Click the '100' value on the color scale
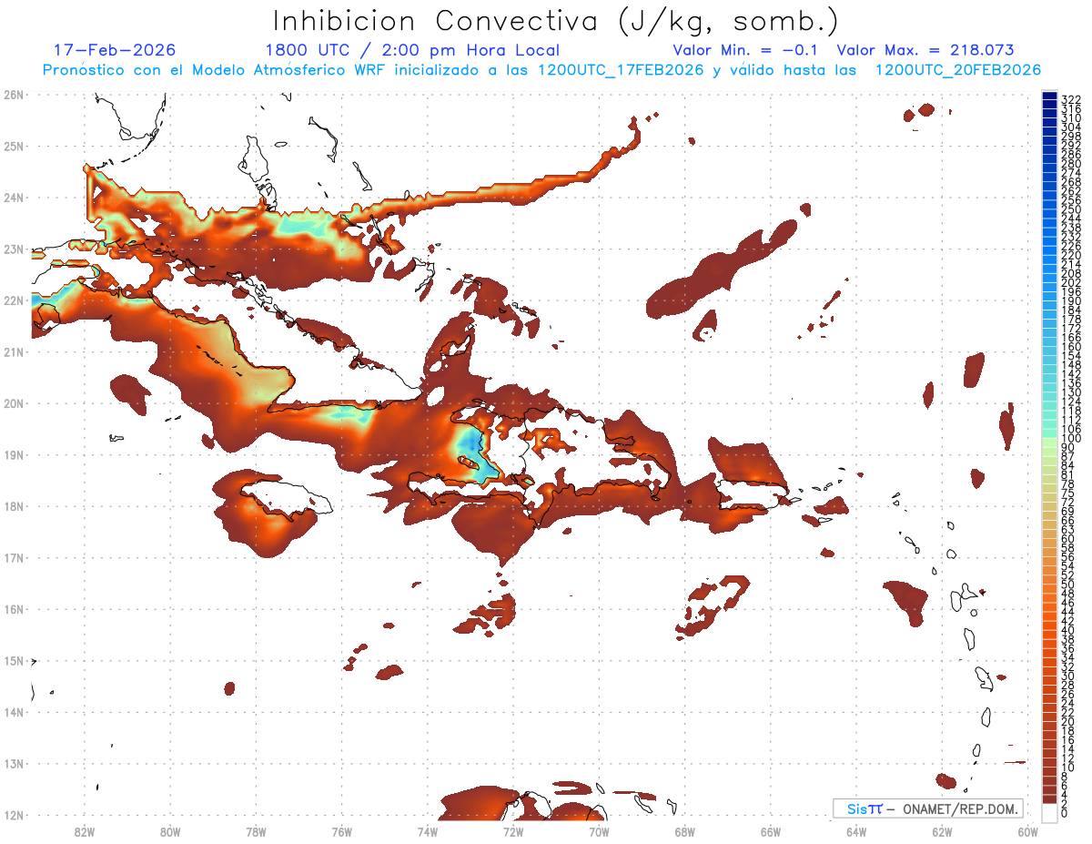 1070,439
